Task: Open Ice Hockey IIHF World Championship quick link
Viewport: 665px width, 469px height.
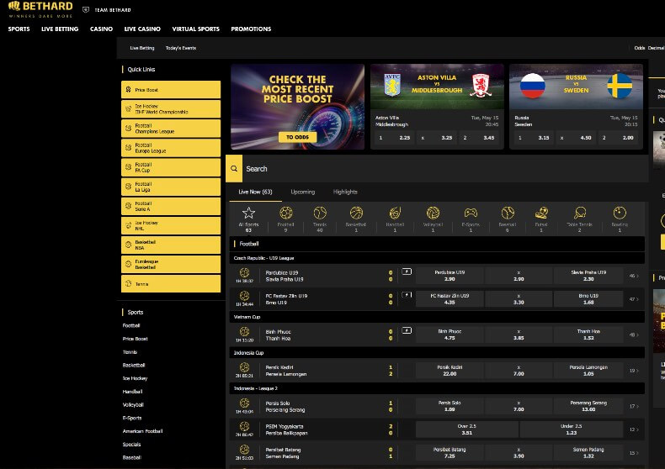Action: (x=171, y=109)
